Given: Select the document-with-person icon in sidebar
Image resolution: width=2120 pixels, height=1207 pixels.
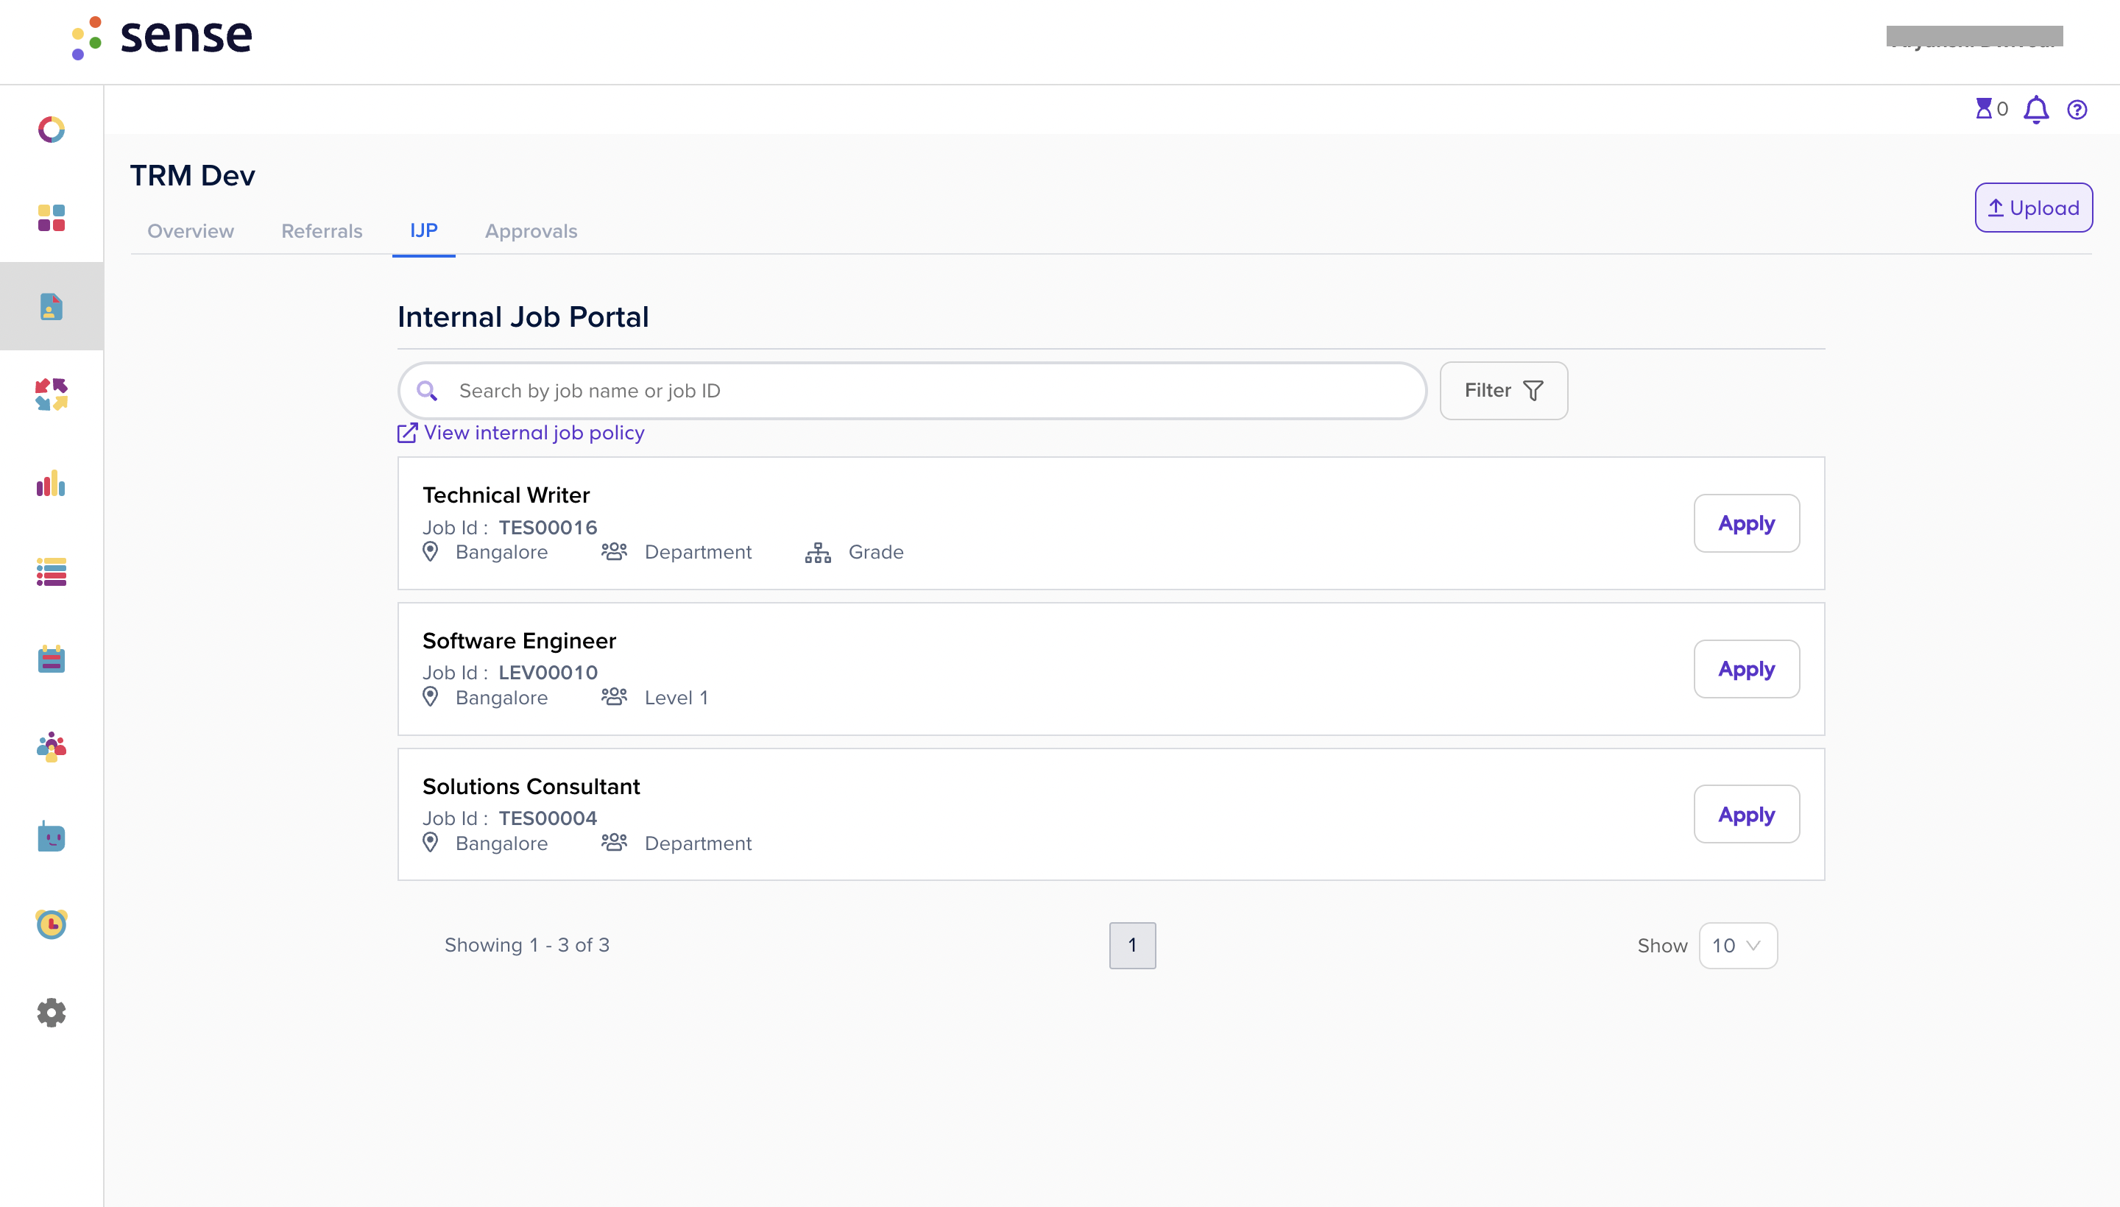Looking at the screenshot, I should pyautogui.click(x=52, y=307).
